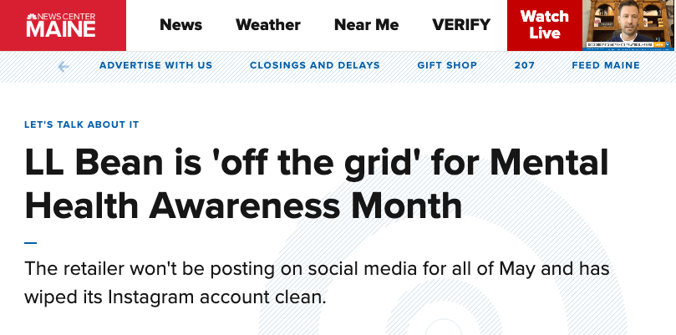Open the Feed Maine link
This screenshot has height=335, width=676.
(x=606, y=65)
